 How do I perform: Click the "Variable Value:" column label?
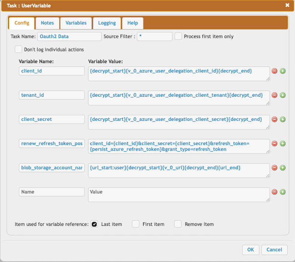pyautogui.click(x=105, y=62)
